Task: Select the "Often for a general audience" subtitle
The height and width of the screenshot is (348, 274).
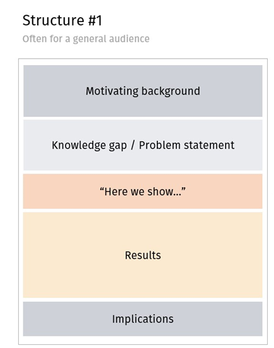Action: click(x=86, y=39)
